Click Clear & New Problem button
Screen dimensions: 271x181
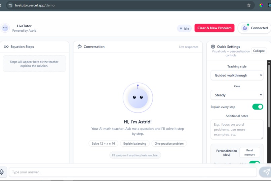214,28
